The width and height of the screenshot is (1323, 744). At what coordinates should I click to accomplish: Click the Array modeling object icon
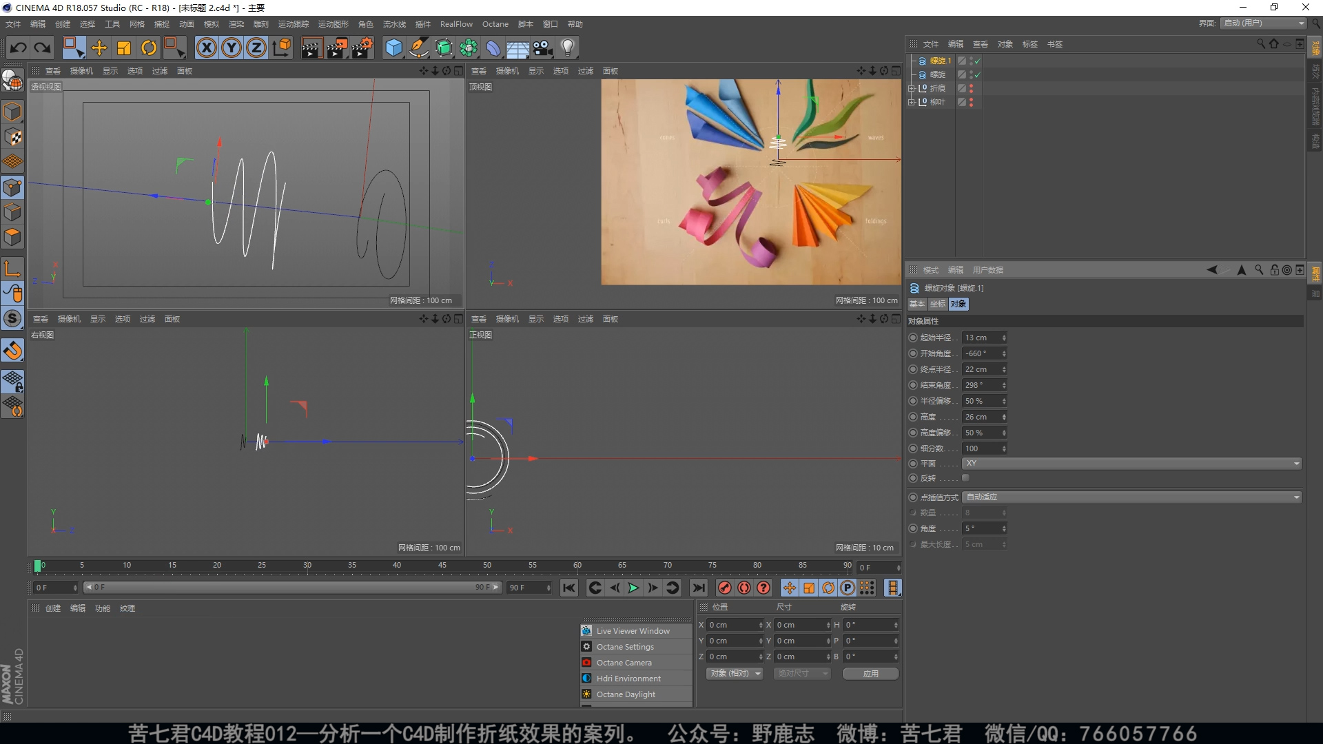coord(469,48)
